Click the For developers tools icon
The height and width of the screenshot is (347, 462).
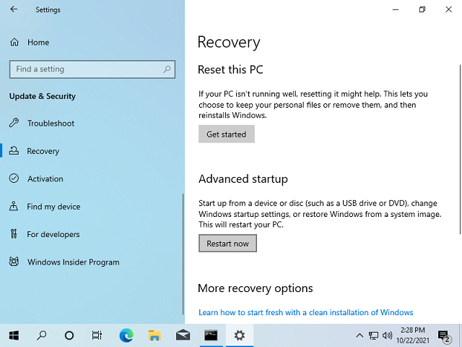[14, 234]
